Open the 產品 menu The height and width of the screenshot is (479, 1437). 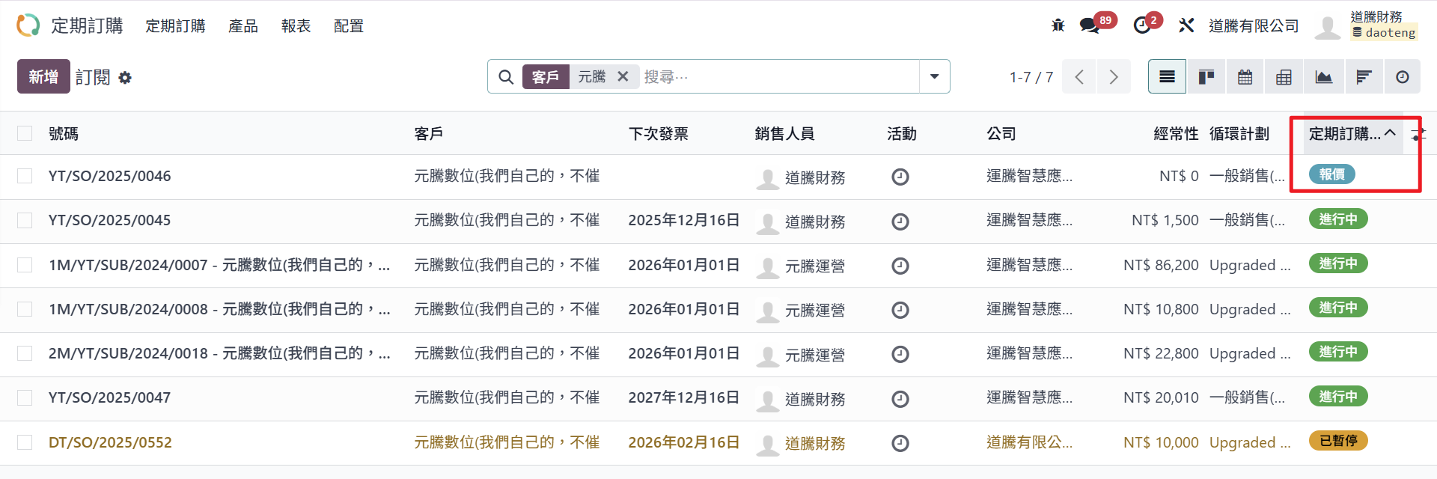pyautogui.click(x=242, y=26)
